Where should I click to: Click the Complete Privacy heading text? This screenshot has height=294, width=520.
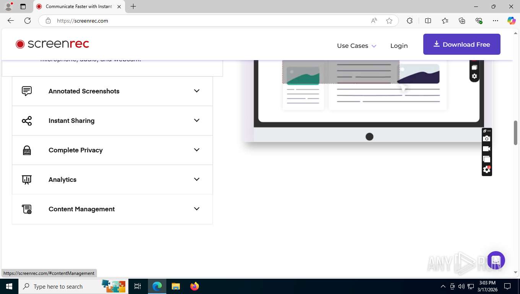[x=75, y=150]
